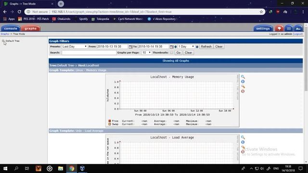The width and height of the screenshot is (308, 173).
Task: Open the Graphs per Page dropdown
Action: (146, 52)
